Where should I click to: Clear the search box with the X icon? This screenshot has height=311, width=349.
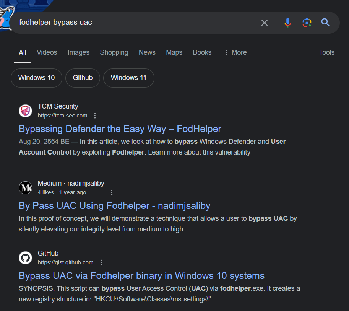pos(264,23)
